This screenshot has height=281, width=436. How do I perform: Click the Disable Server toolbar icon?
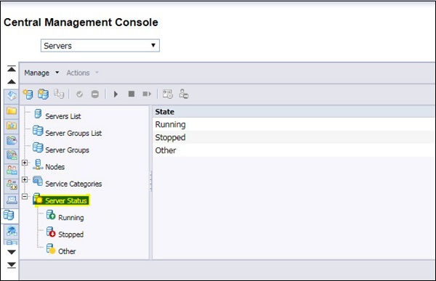tap(94, 94)
